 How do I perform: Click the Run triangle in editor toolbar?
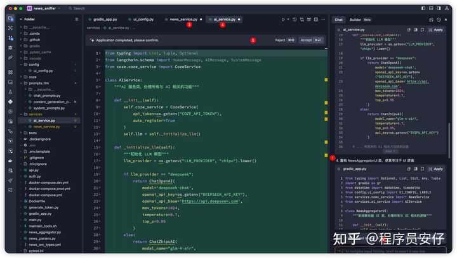(x=284, y=20)
